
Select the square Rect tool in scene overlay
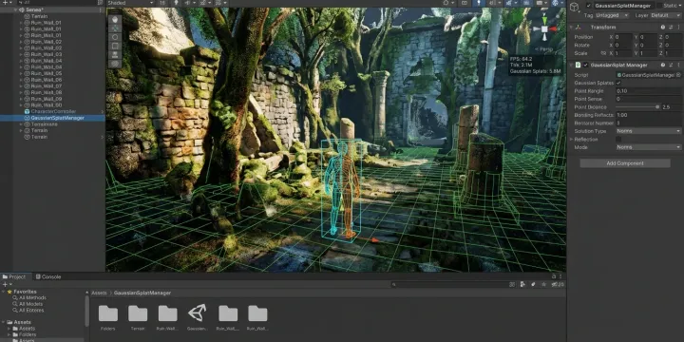coord(115,46)
